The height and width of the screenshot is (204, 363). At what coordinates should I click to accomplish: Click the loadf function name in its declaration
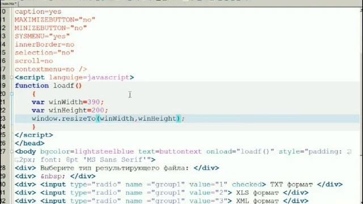click(64, 86)
